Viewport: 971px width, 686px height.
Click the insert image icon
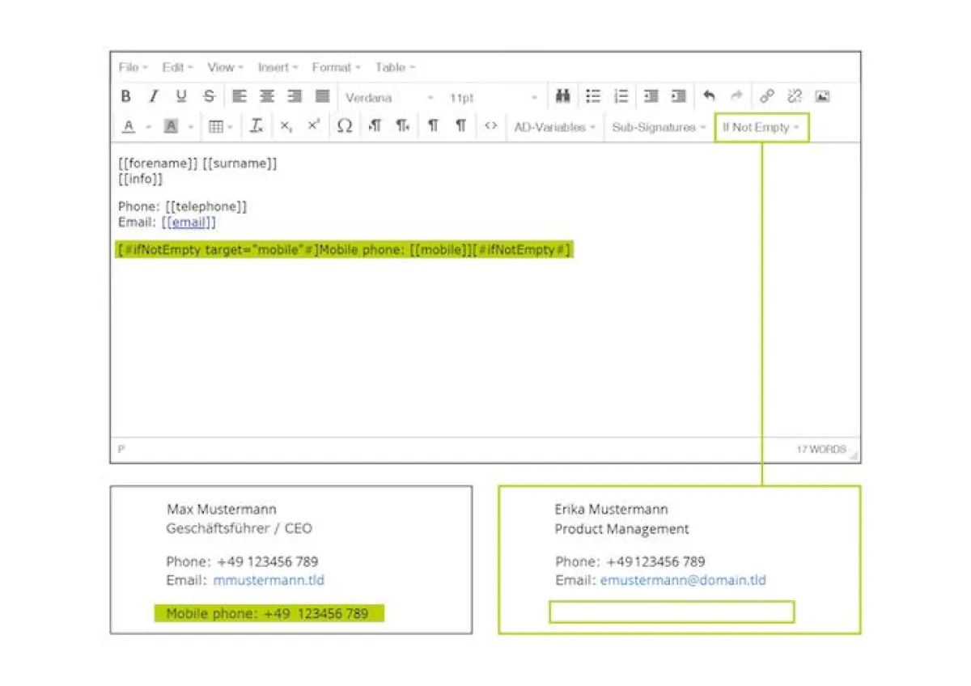pyautogui.click(x=822, y=96)
